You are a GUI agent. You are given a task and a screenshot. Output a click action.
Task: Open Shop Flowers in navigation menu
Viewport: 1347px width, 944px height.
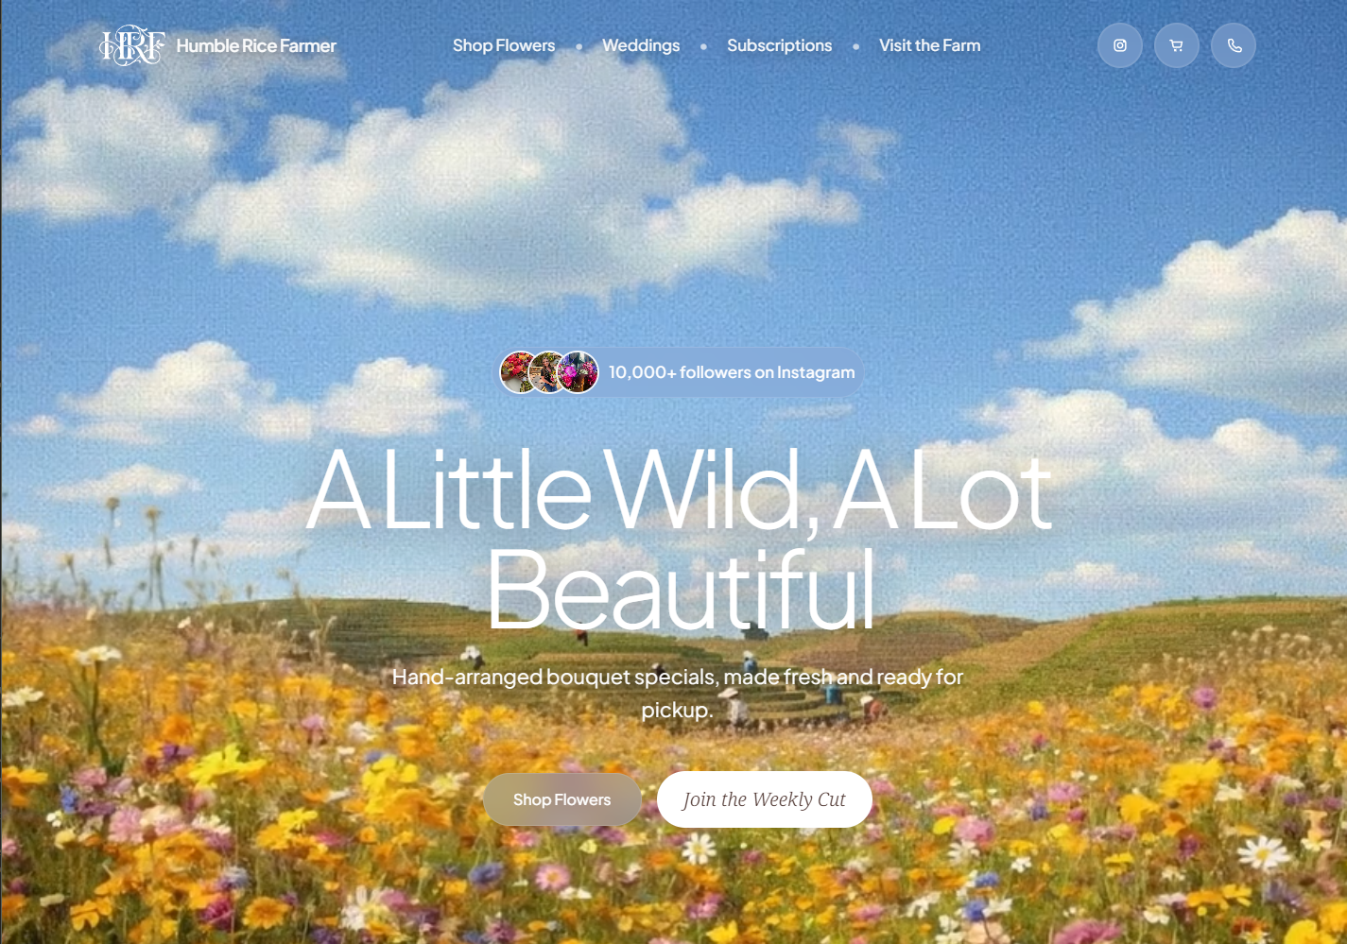[504, 45]
